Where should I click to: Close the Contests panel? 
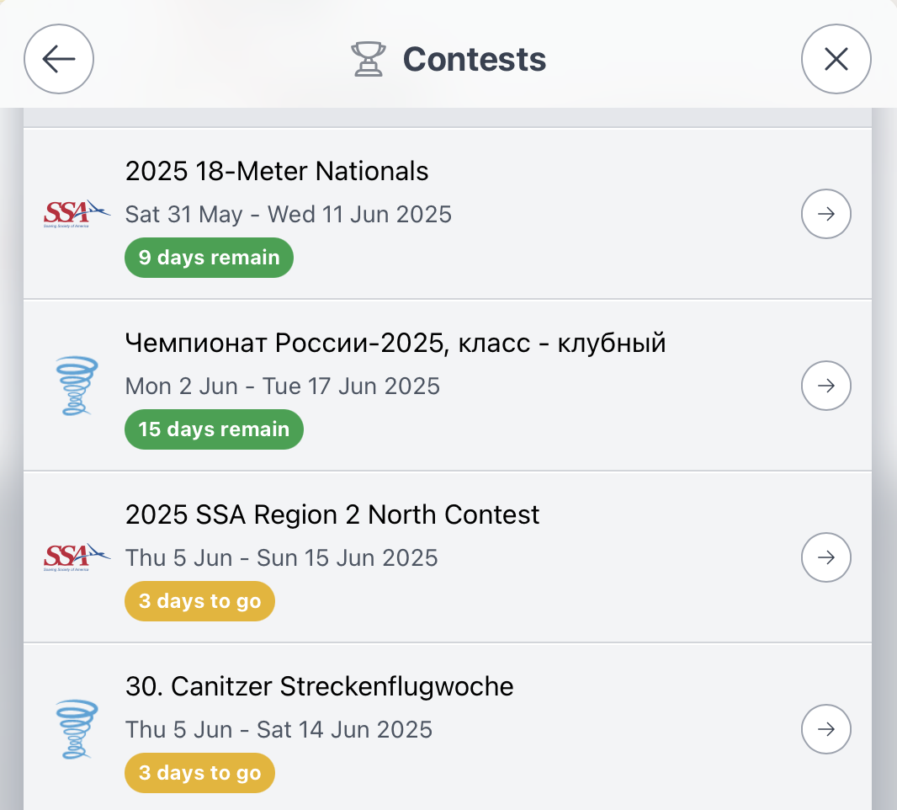(836, 59)
